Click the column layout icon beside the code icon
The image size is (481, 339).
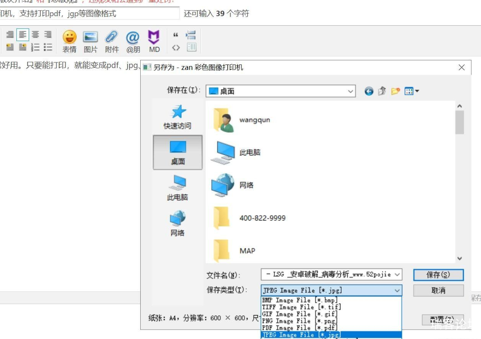click(x=191, y=47)
